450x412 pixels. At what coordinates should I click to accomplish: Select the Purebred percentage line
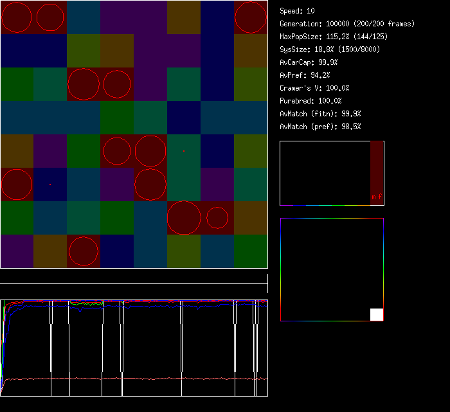pos(310,101)
